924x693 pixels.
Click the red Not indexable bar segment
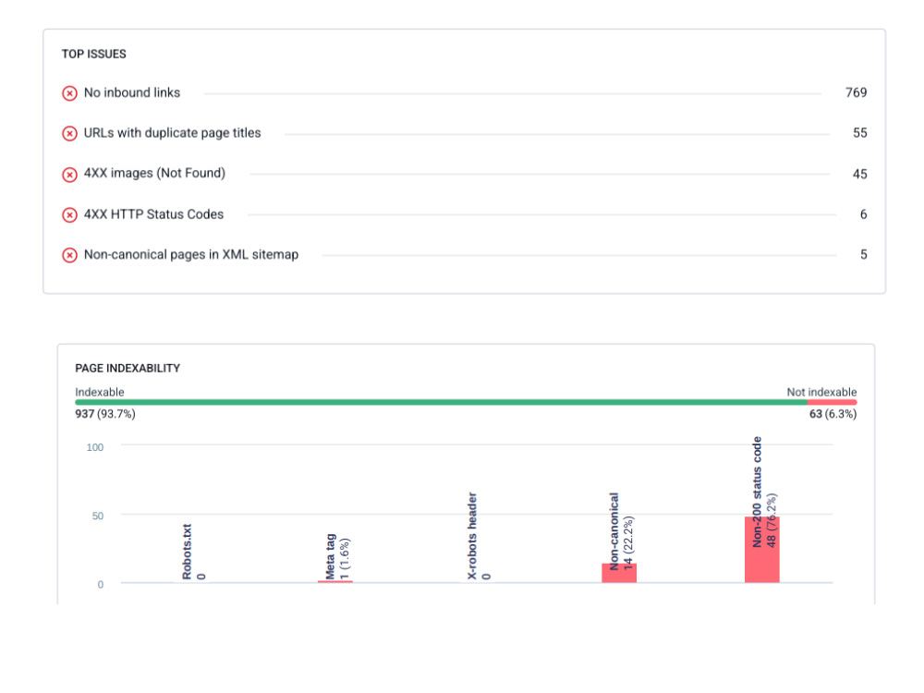click(832, 402)
